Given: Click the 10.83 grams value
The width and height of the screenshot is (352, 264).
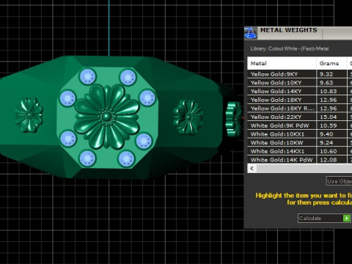Looking at the screenshot, I should 329,92.
